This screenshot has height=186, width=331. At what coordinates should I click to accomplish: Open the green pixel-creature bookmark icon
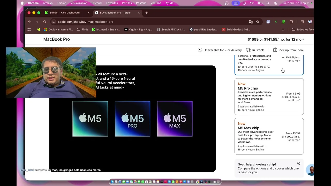click(x=39, y=29)
